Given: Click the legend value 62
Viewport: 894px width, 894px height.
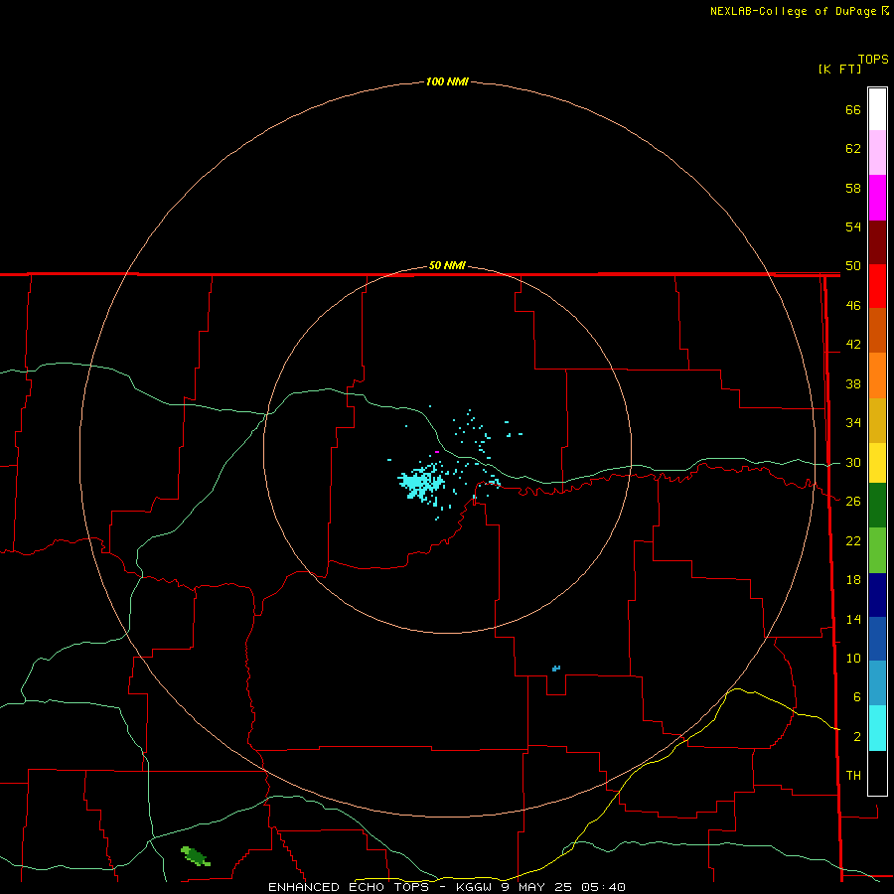Looking at the screenshot, I should [x=853, y=149].
